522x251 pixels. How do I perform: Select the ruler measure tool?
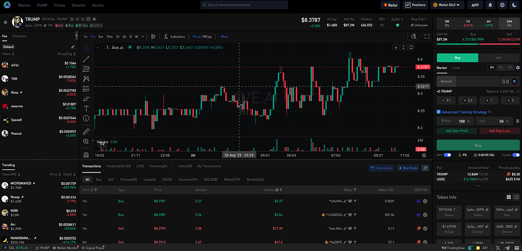pos(86,131)
